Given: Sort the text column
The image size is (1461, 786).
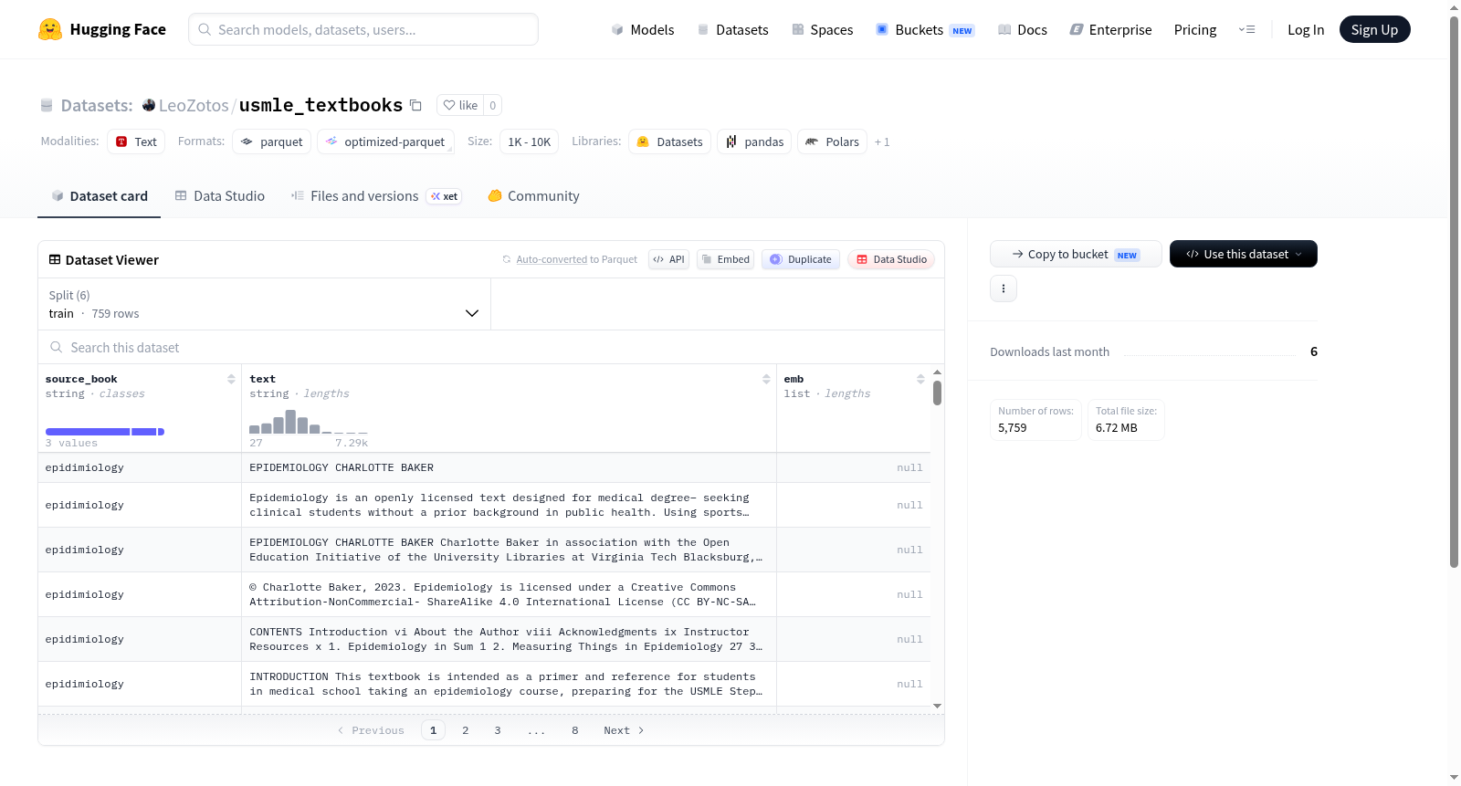Looking at the screenshot, I should point(766,379).
